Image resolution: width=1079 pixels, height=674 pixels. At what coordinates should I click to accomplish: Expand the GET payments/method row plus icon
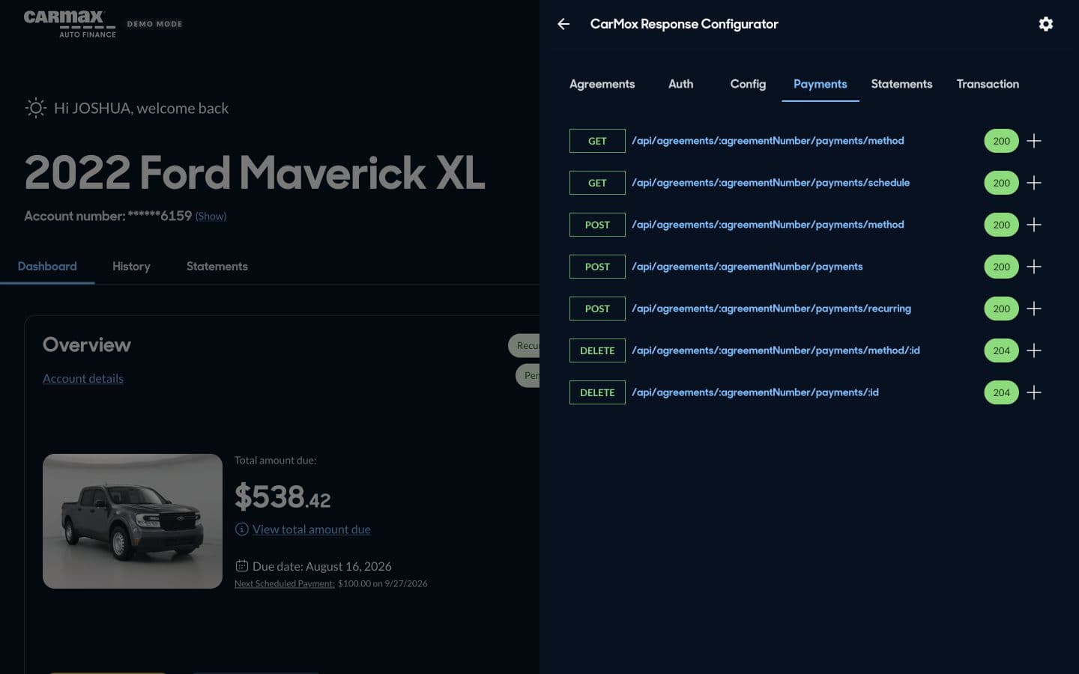pos(1034,141)
